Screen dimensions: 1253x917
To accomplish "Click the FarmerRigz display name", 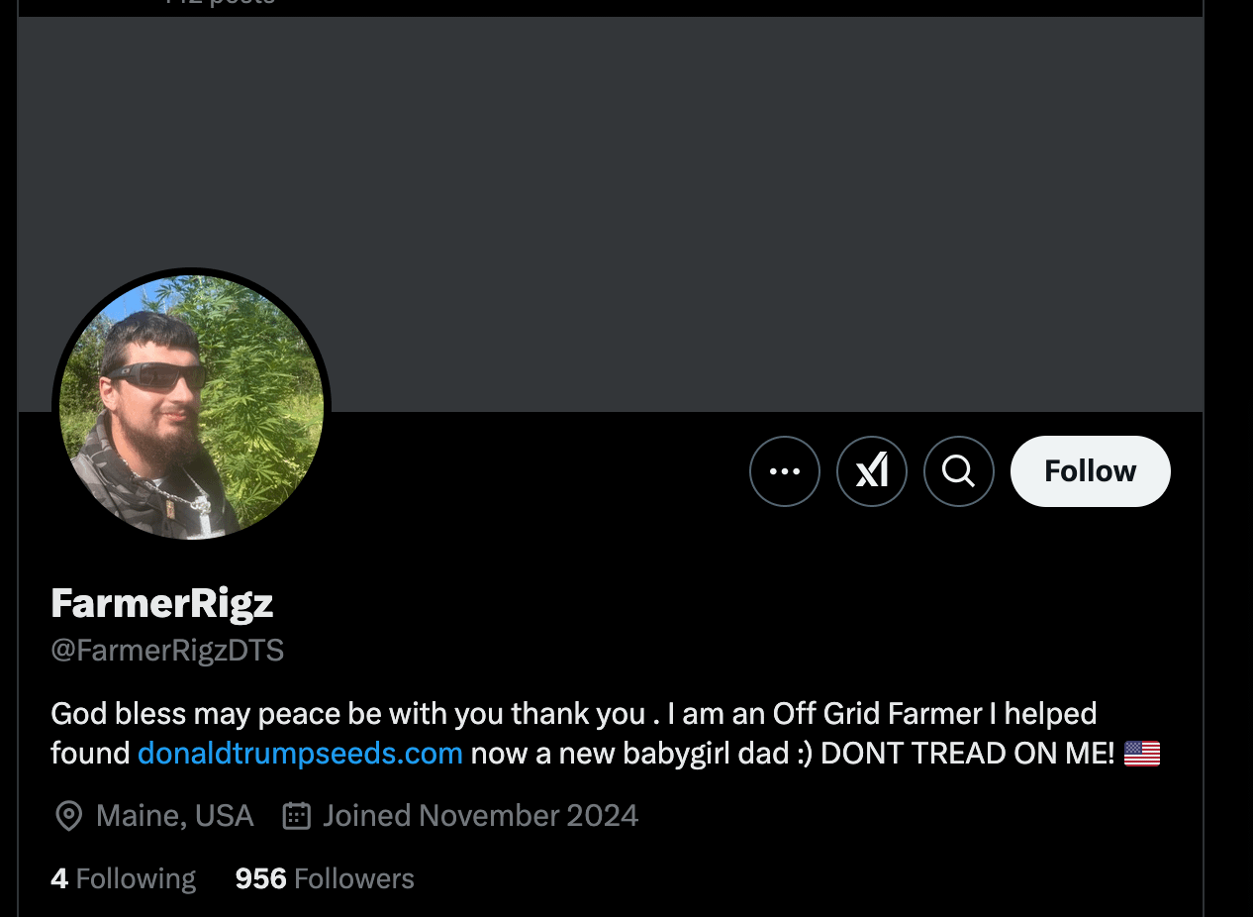I will tap(162, 602).
